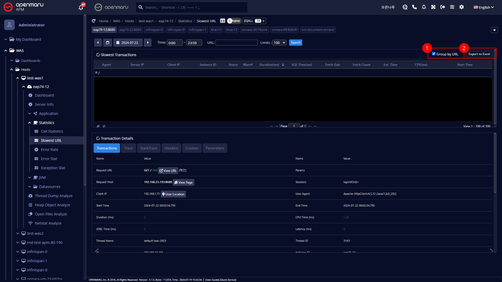Viewport: 502px width, 282px height.
Task: Open the calendar picker icon button
Action: [107, 43]
